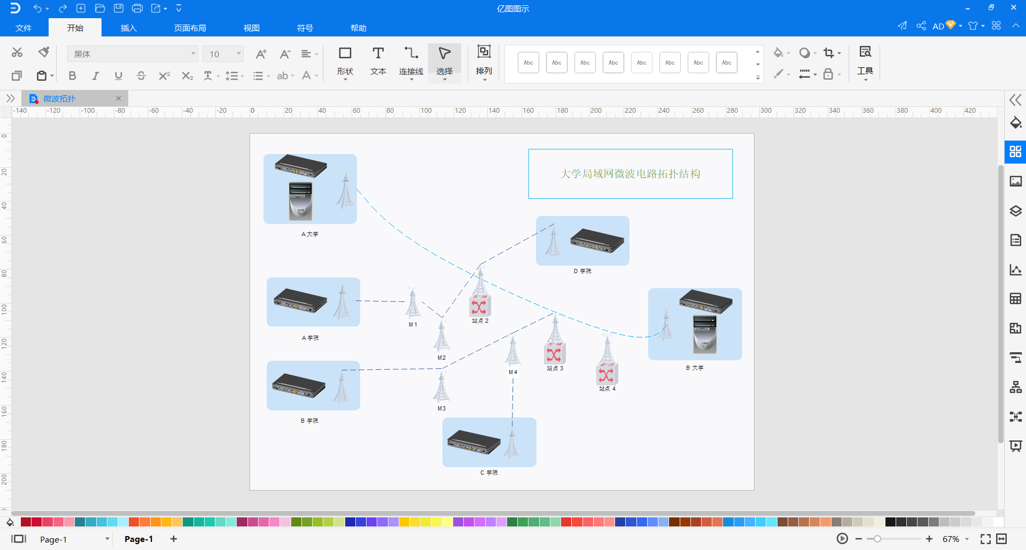Image resolution: width=1026 pixels, height=550 pixels.
Task: Click the Cut scissors icon
Action: (17, 52)
